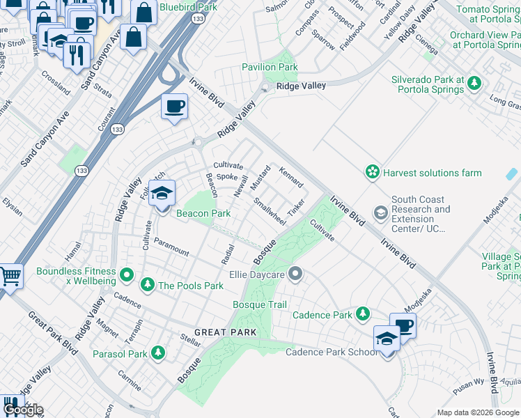Click the South Coast Research Center pin
The width and height of the screenshot is (521, 418).
point(381,212)
